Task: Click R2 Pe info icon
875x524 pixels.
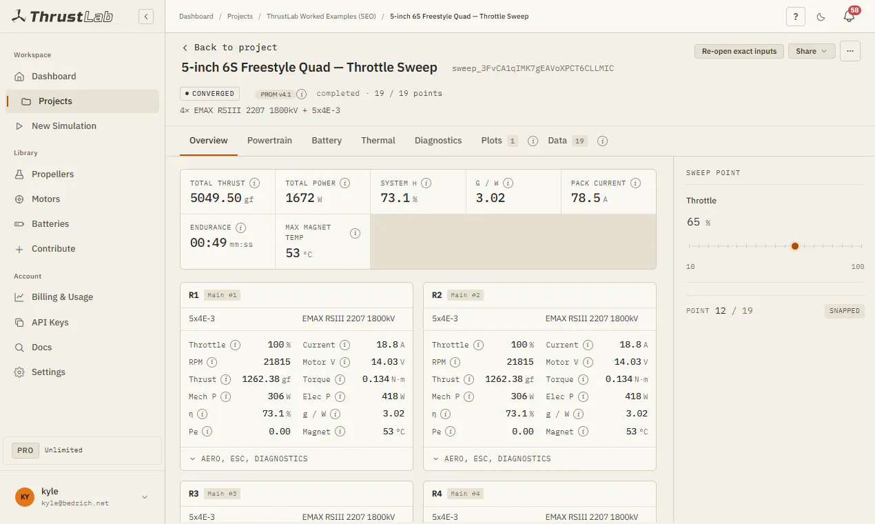Action: 450,432
